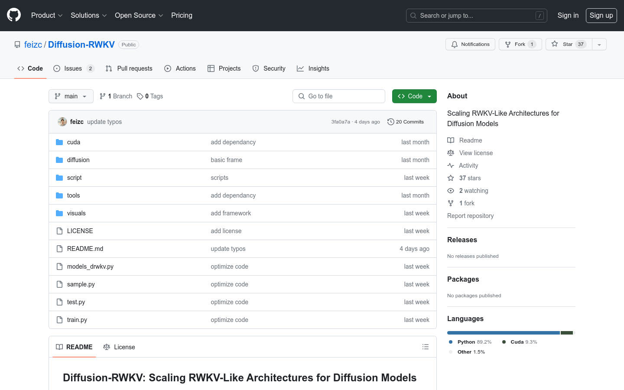Open the Diffusion-RWKV repository link

tap(81, 45)
